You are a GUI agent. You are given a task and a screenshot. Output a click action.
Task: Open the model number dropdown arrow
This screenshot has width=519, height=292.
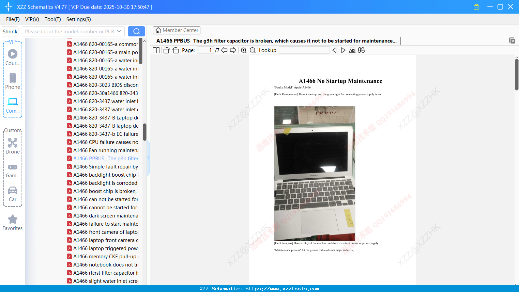(x=119, y=31)
